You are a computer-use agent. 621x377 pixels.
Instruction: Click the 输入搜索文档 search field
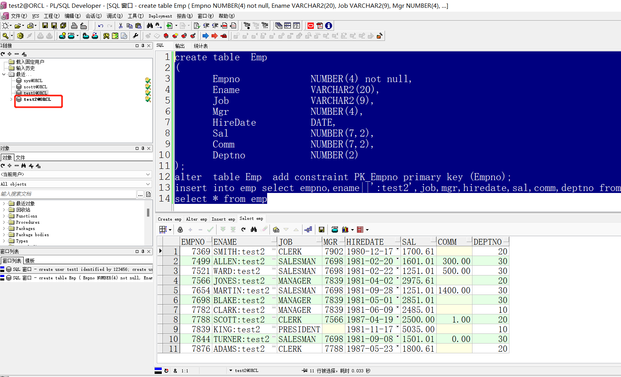[68, 194]
